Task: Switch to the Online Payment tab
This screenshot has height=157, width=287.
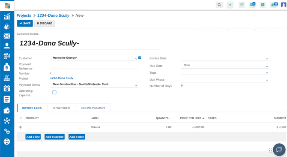Action: [93, 108]
